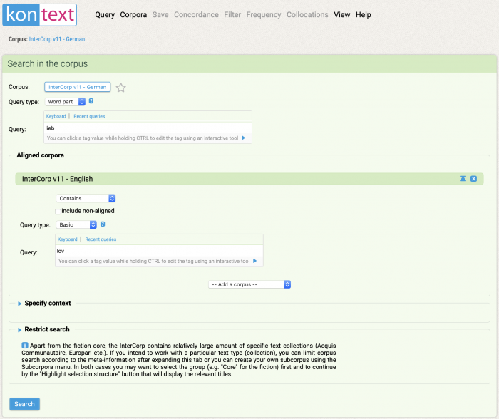
Task: Open the Add a corpus dropdown
Action: [249, 284]
